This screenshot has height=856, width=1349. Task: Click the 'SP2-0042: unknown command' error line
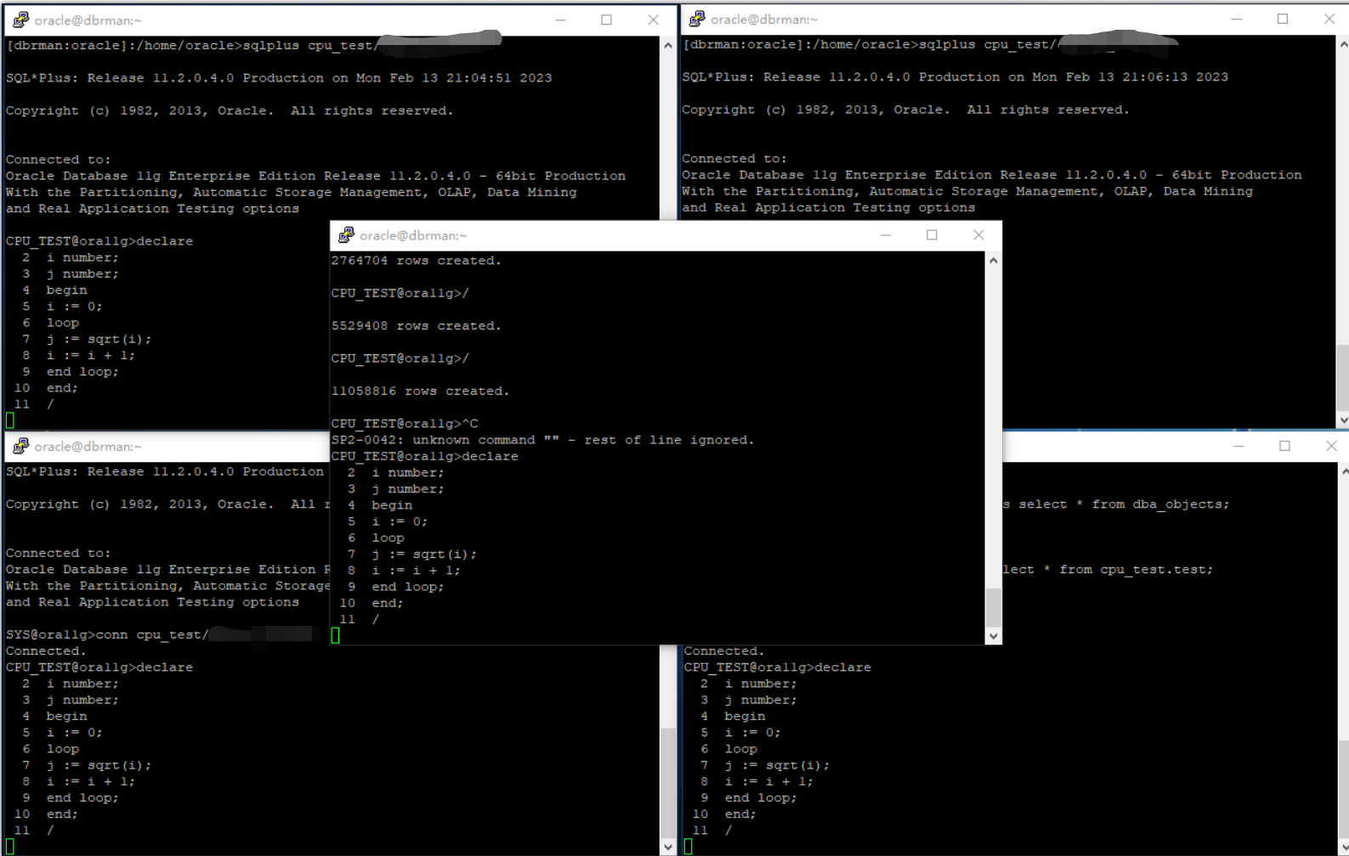coord(542,440)
